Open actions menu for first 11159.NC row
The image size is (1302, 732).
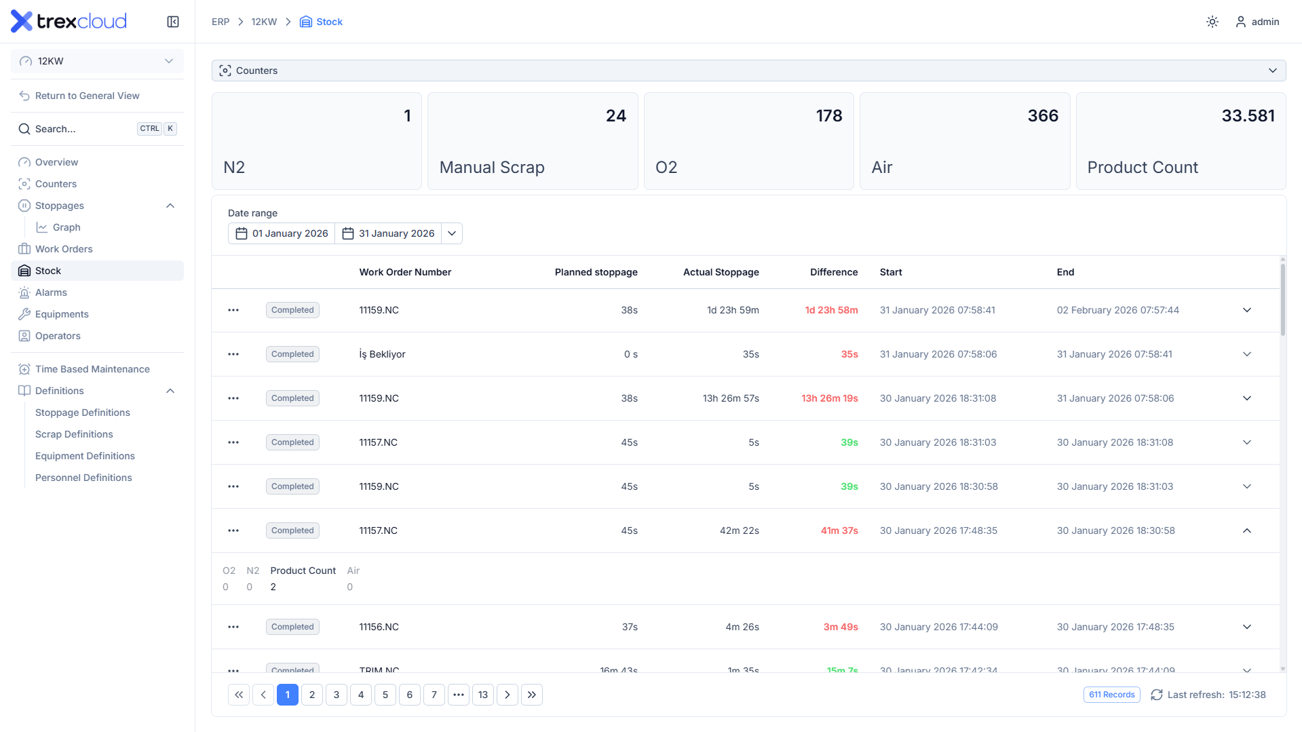(x=233, y=310)
